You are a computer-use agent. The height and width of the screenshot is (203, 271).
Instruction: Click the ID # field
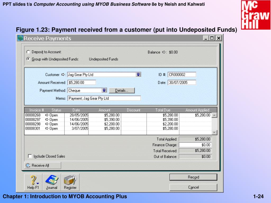[x=182, y=75]
